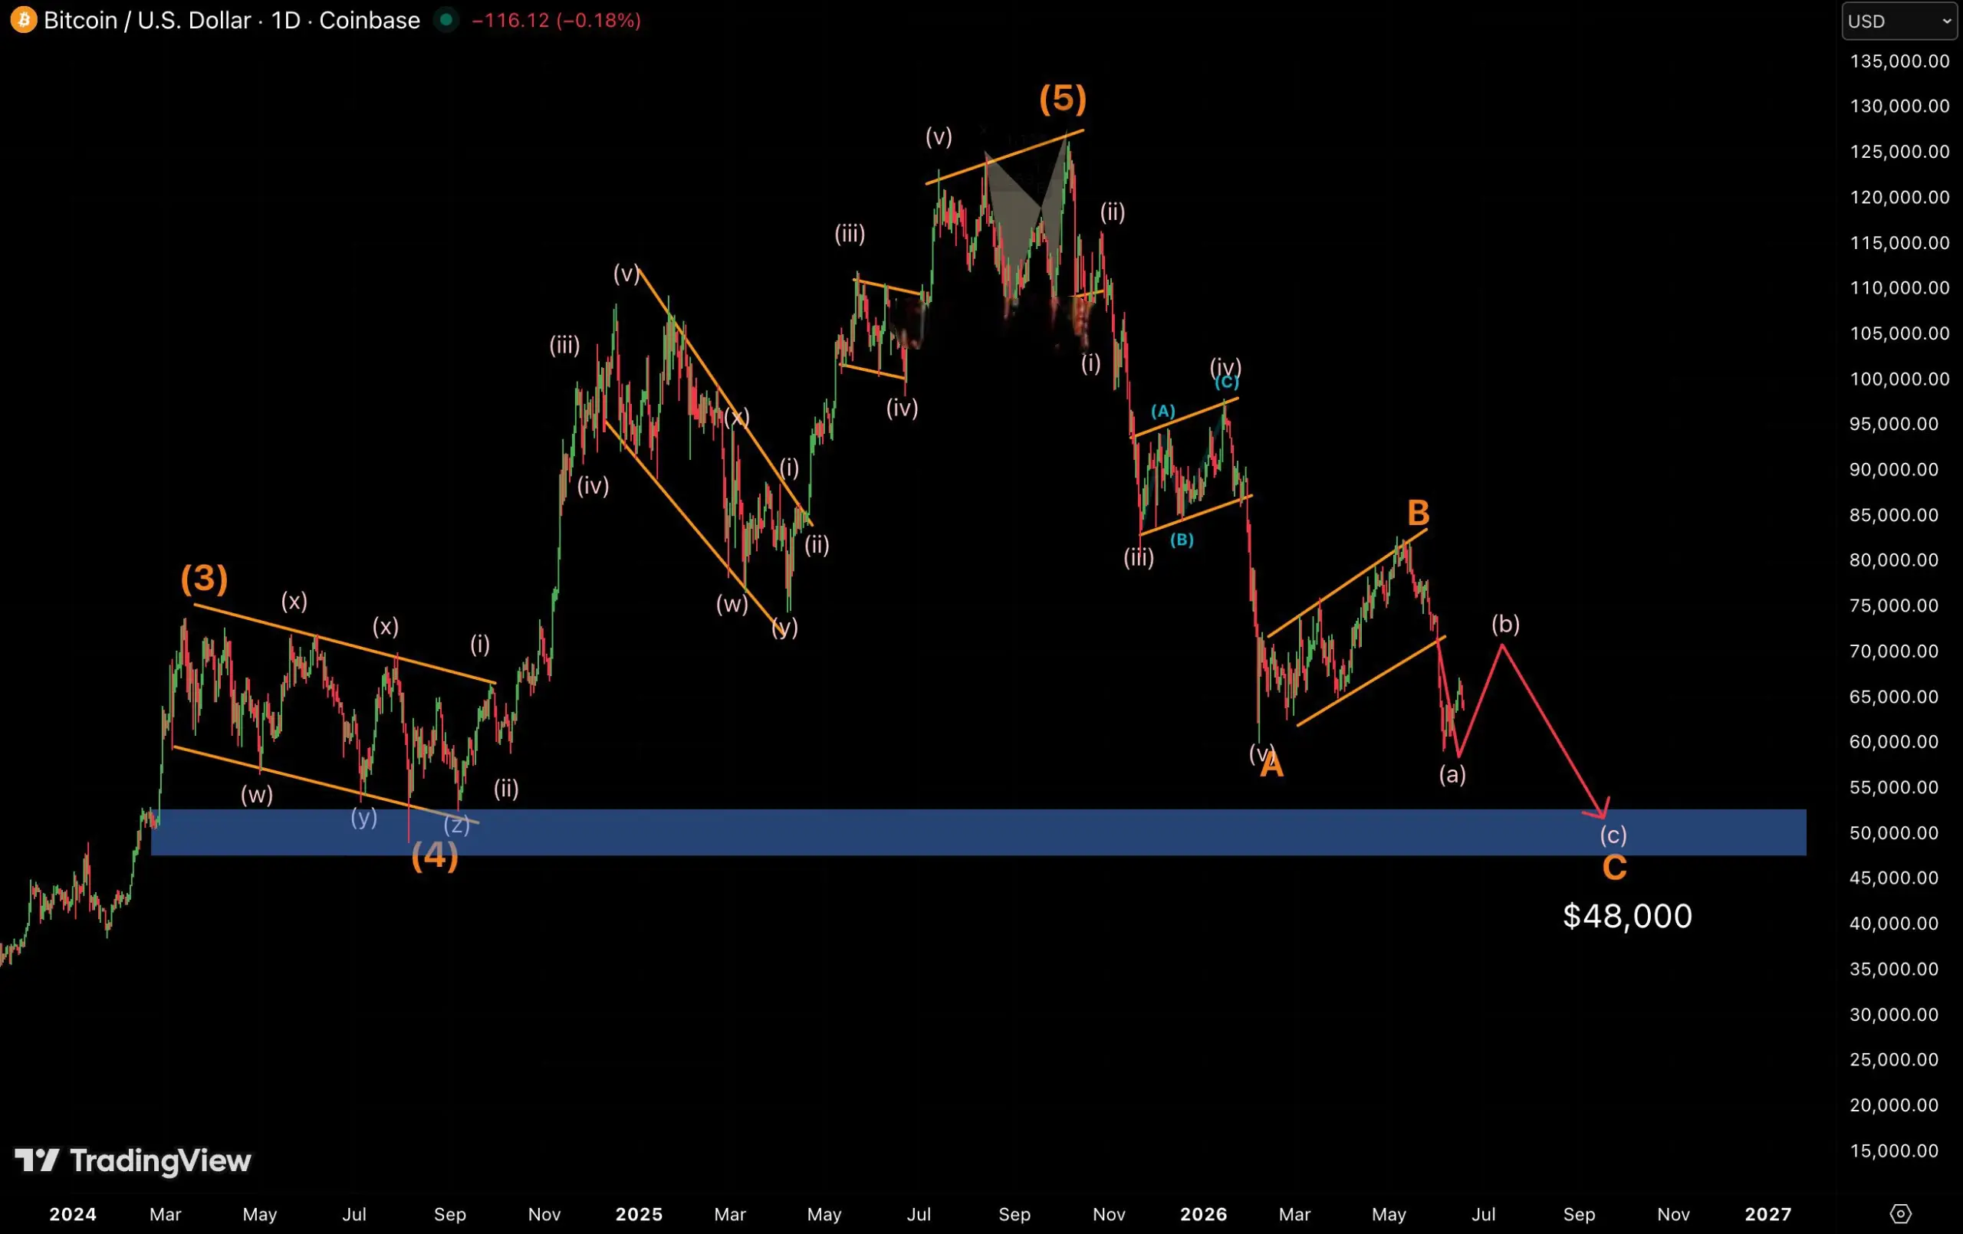Open the chart settings gear icon

click(1900, 1213)
